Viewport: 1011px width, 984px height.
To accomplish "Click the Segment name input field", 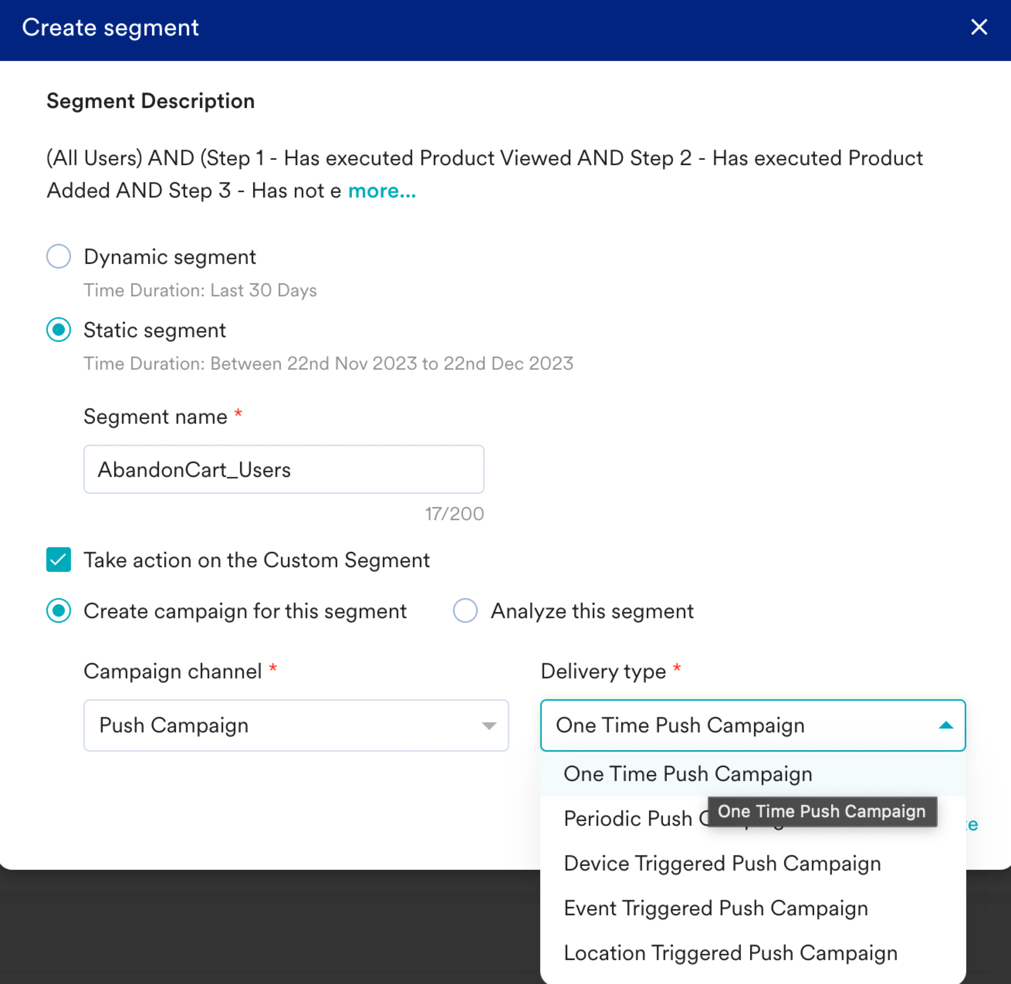I will 283,469.
